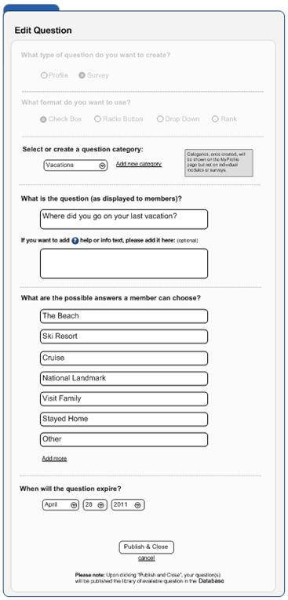Open the Vacations category dropdown
This screenshot has height=600, width=288.
click(75, 165)
